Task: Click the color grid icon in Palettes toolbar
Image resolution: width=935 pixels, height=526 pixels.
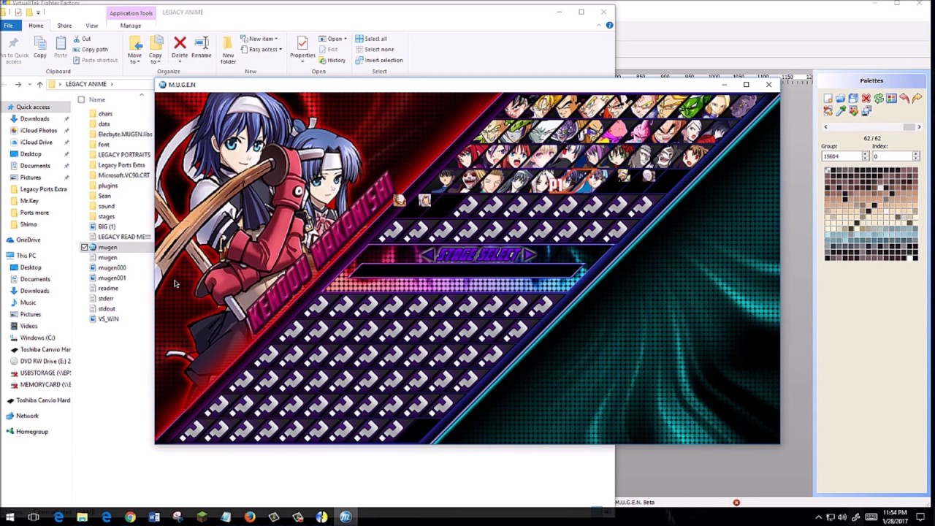Action: click(x=891, y=99)
